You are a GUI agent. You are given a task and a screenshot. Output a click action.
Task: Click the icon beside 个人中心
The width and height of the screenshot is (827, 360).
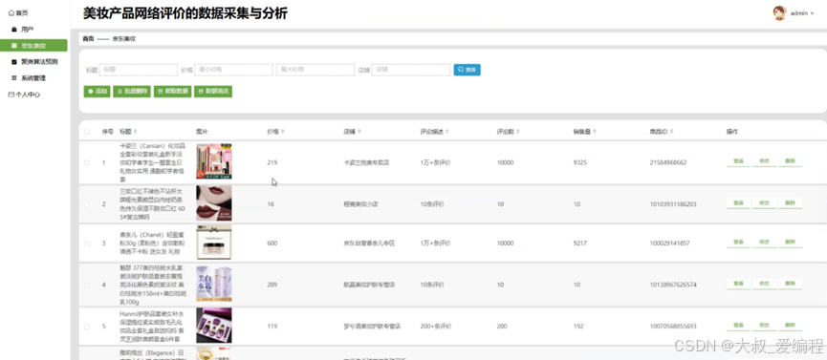tap(11, 95)
